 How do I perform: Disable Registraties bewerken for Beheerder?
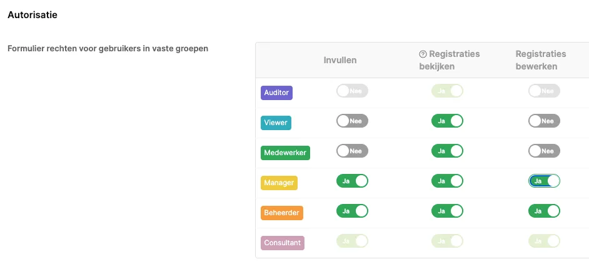(x=544, y=211)
